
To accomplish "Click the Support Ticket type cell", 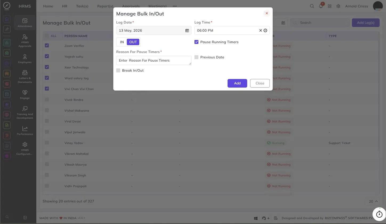I will 339,143.
